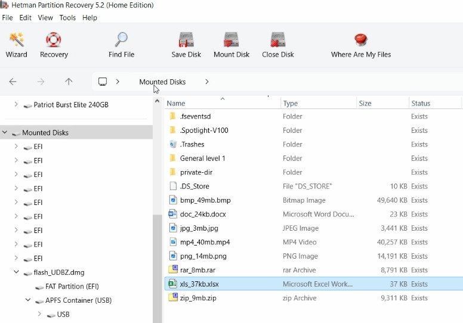Open the Edit menu
463x323 pixels.
tap(26, 18)
